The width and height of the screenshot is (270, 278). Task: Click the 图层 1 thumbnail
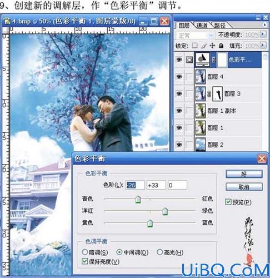tap(201, 128)
